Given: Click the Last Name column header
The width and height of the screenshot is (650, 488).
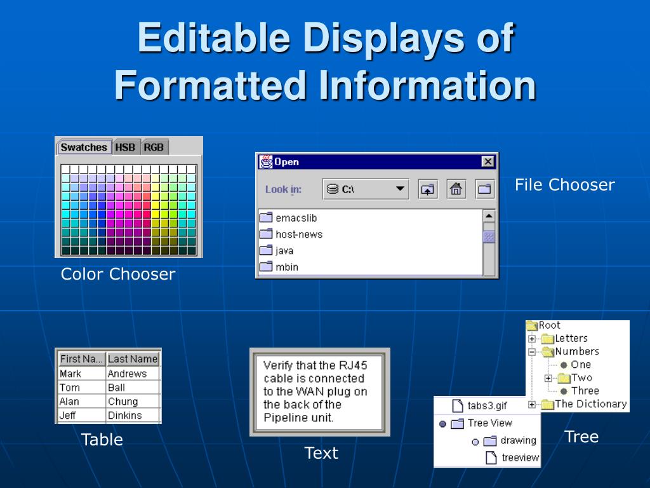Looking at the screenshot, I should click(133, 358).
